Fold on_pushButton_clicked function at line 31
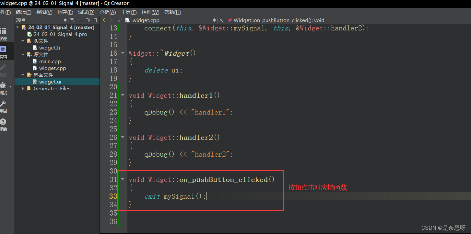 point(123,179)
